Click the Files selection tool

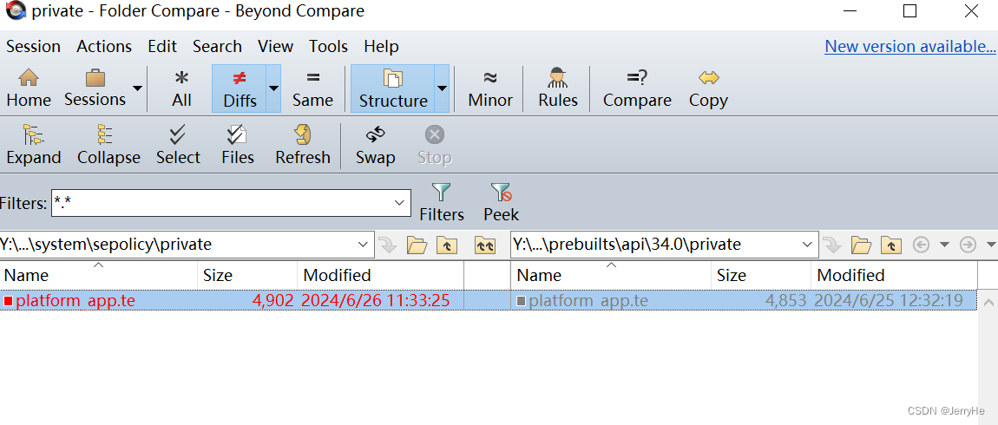(x=238, y=145)
